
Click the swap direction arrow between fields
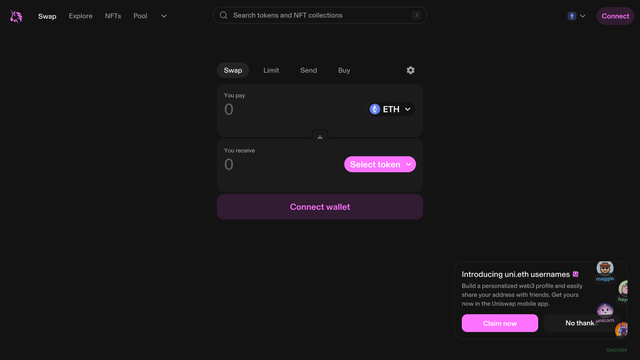coord(320,137)
